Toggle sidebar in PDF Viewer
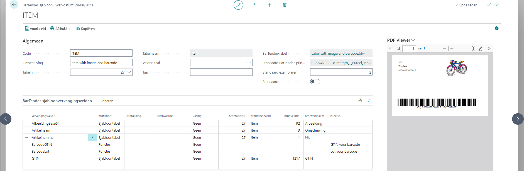Image resolution: width=524 pixels, height=171 pixels. pos(391,49)
